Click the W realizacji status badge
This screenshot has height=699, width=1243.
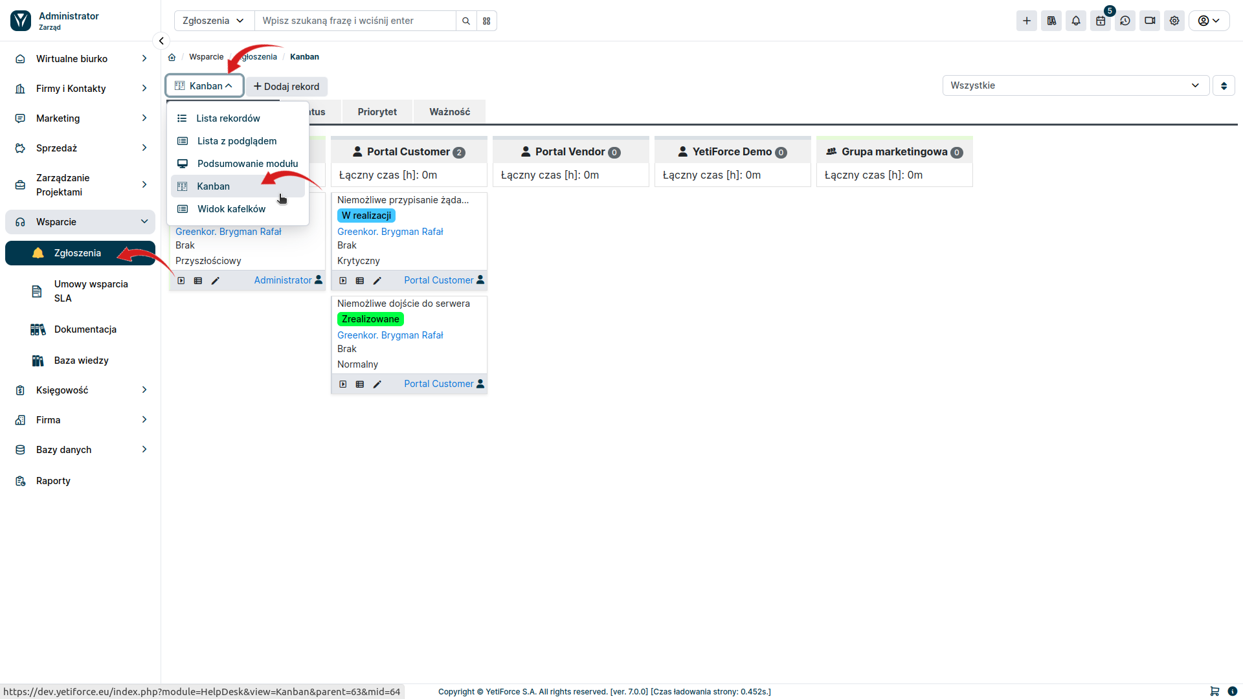[x=366, y=216]
